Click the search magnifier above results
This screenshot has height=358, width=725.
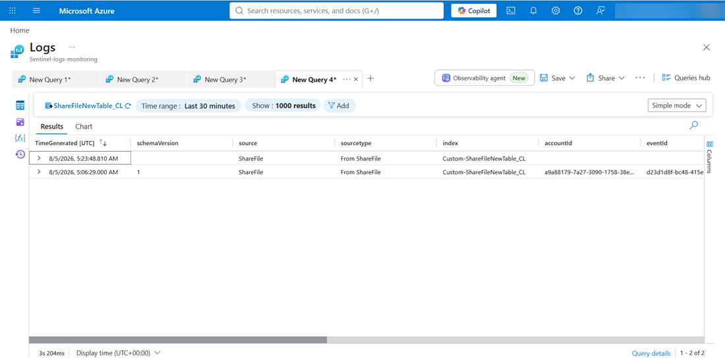(693, 125)
